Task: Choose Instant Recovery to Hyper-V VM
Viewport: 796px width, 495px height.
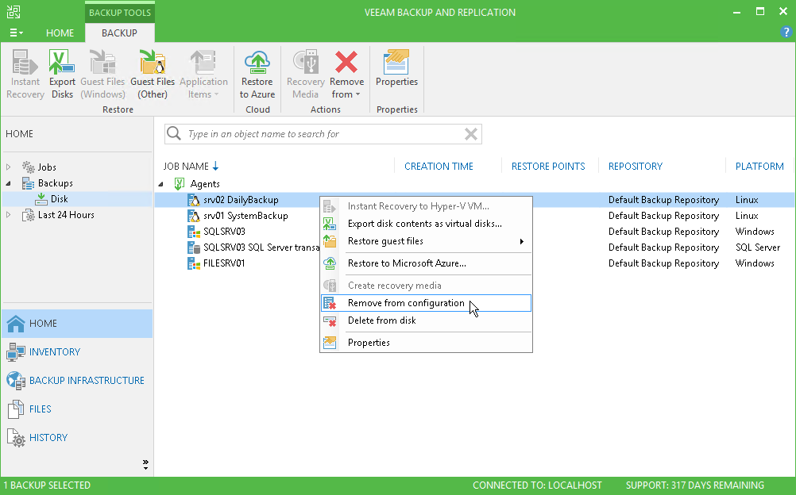Action: 426,206
